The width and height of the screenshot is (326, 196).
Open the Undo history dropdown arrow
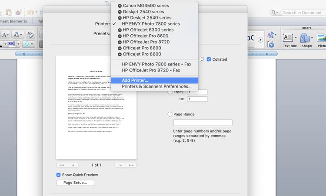coord(37,12)
